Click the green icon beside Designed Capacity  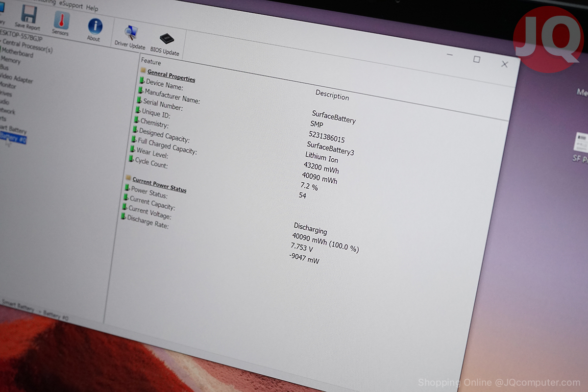tap(135, 129)
